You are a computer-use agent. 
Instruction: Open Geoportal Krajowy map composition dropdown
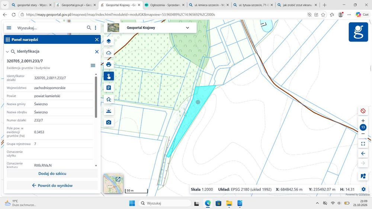[187, 28]
